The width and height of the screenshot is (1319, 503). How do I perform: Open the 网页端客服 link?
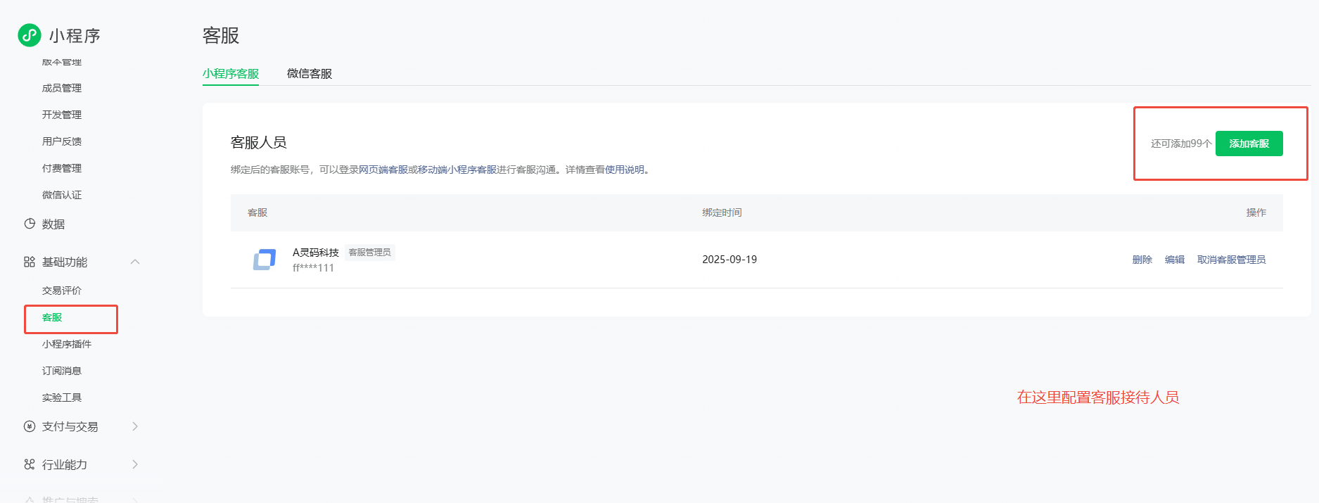point(383,170)
